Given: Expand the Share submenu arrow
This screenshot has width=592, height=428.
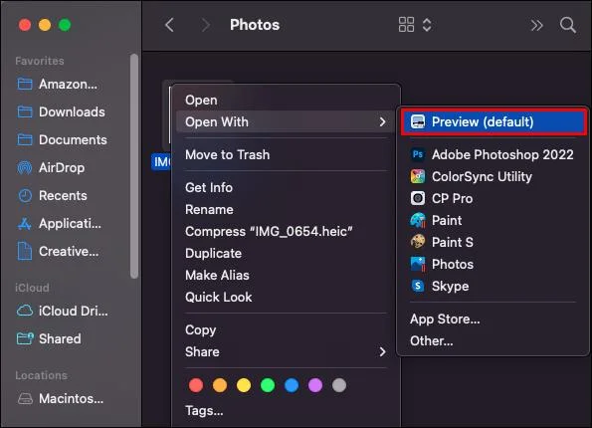Looking at the screenshot, I should point(382,351).
